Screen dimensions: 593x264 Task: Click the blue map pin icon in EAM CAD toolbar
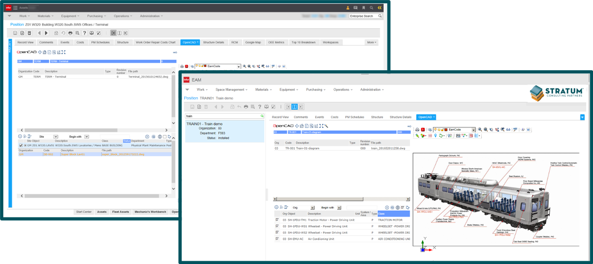[x=435, y=136]
